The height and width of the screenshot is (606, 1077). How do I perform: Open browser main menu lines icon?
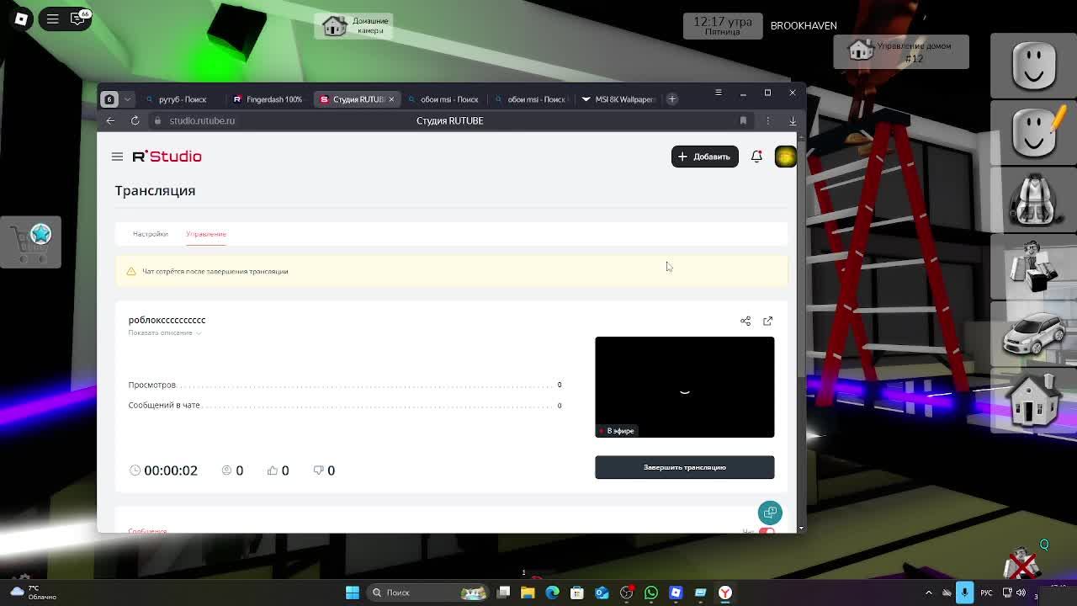click(718, 93)
